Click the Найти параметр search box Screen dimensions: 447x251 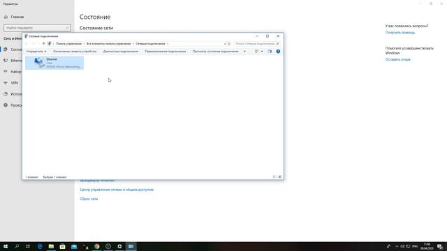point(37,28)
